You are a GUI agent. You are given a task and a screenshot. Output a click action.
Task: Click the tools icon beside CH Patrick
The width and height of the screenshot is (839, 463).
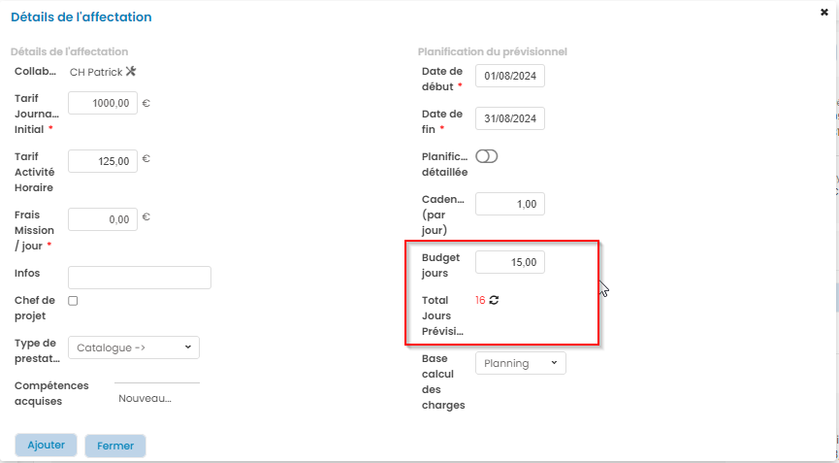[132, 71]
